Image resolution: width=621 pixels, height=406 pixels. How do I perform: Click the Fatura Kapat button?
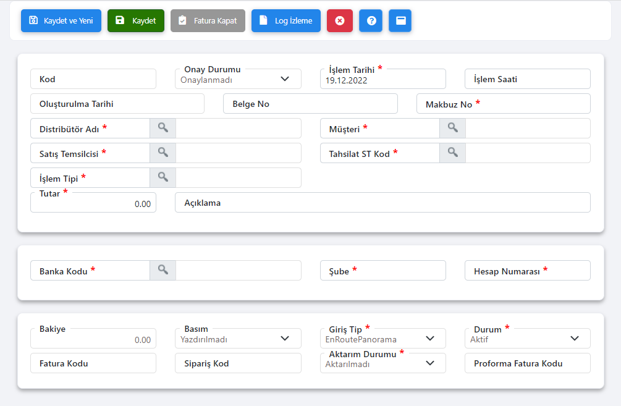tap(208, 20)
